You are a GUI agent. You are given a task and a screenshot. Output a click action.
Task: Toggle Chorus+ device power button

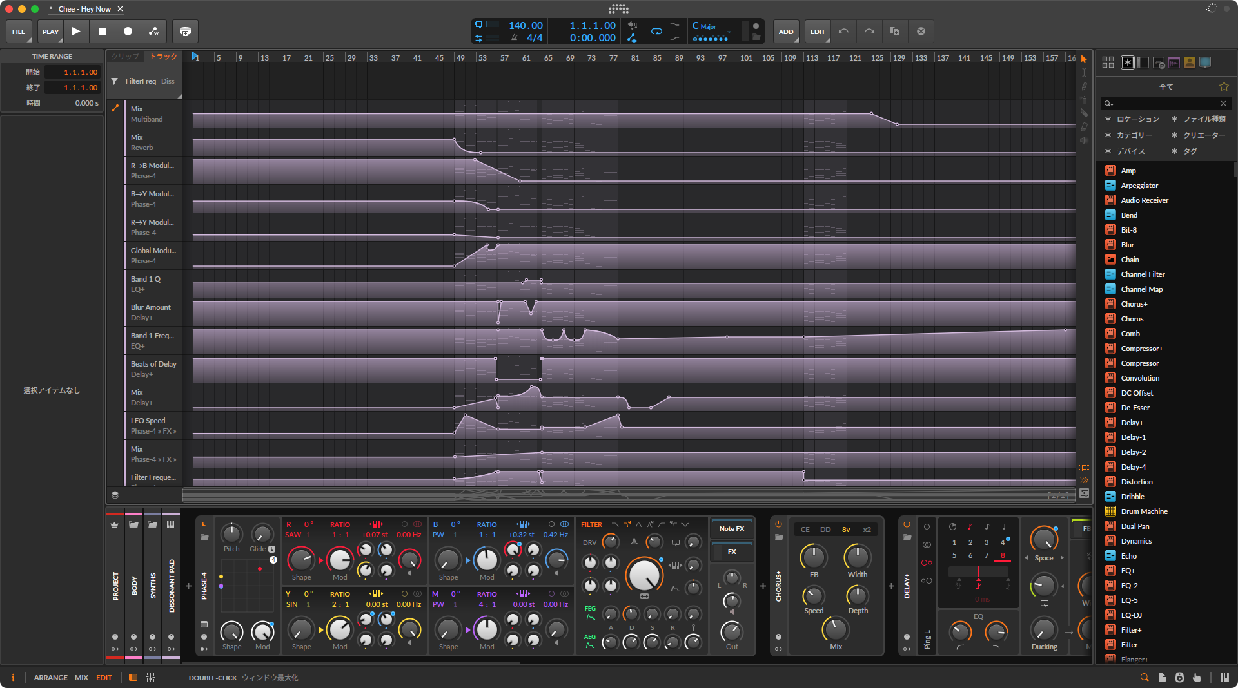click(x=778, y=524)
